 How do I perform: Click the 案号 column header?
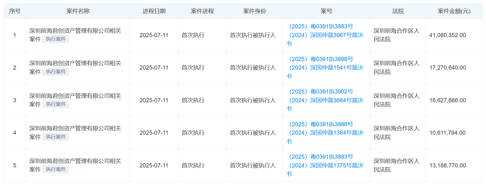coord(326,11)
